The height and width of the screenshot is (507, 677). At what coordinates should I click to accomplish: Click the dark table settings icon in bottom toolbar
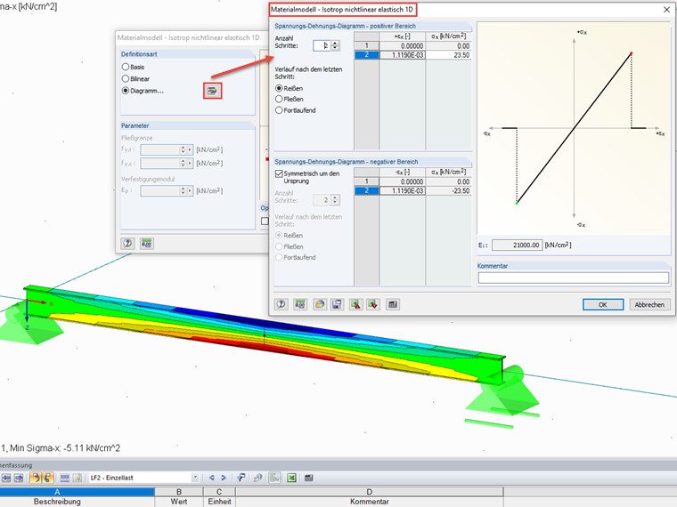[x=309, y=478]
